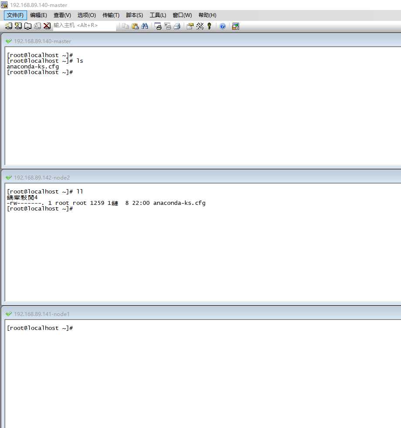Click anaconda-ks.cfg in master terminal
Image resolution: width=401 pixels, height=428 pixels.
(x=33, y=67)
